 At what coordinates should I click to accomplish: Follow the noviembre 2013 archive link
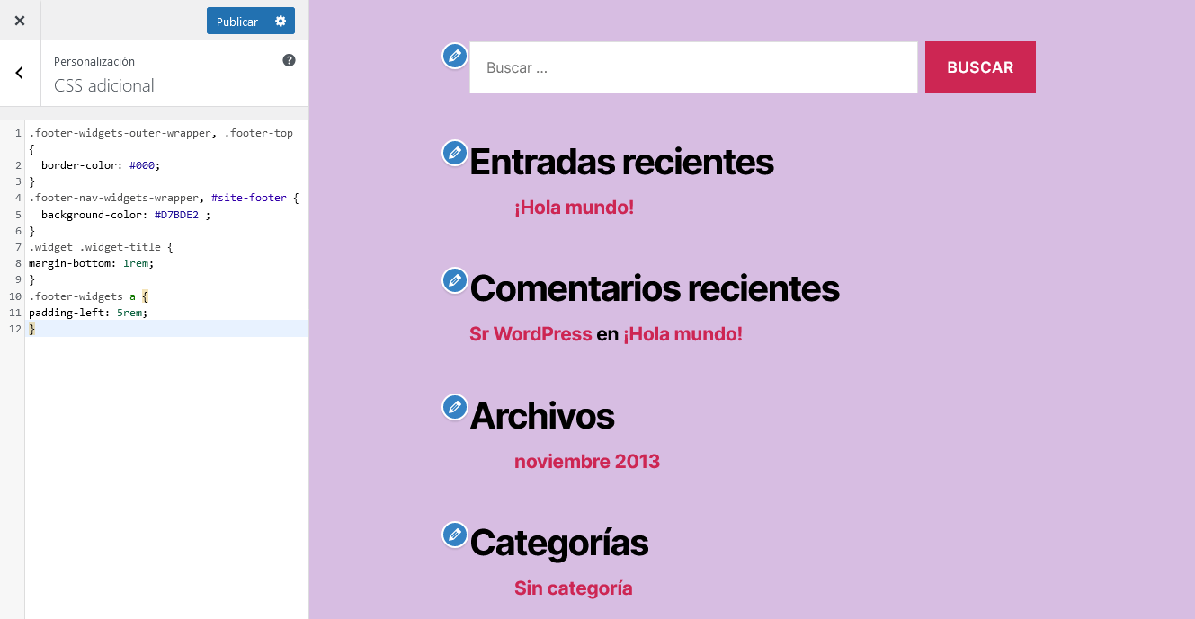coord(586,462)
